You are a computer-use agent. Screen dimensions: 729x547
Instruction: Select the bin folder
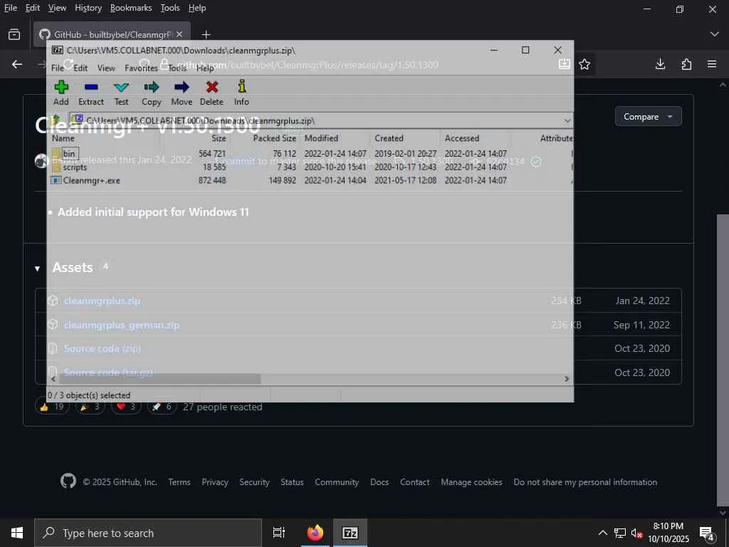tap(69, 154)
